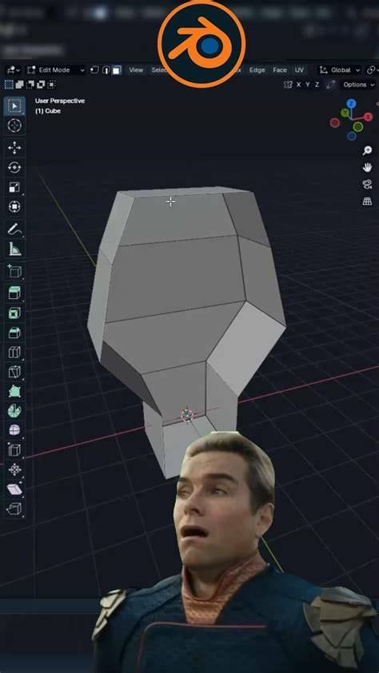Image resolution: width=379 pixels, height=673 pixels.
Task: Open the Global transform orientation dropdown
Action: pos(340,70)
